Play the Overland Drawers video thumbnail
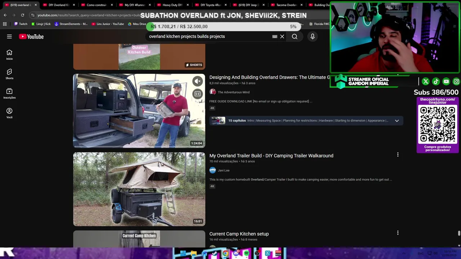This screenshot has height=259, width=461. pos(139,111)
